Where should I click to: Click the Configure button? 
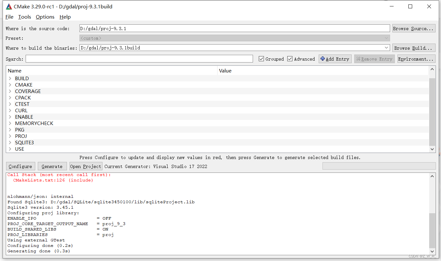20,166
